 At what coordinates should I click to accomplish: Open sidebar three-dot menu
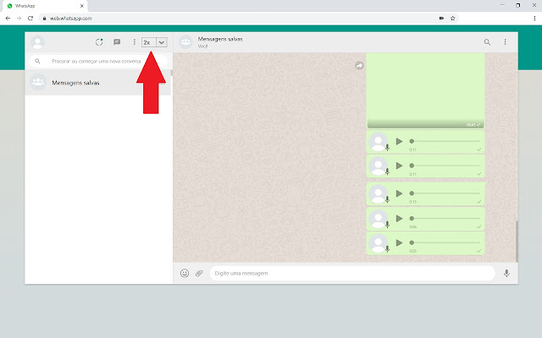(134, 42)
